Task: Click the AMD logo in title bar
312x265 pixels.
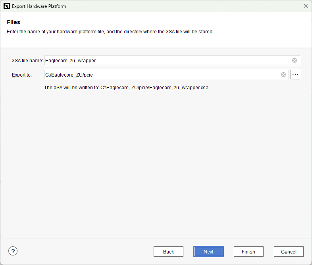Action: tap(7, 6)
